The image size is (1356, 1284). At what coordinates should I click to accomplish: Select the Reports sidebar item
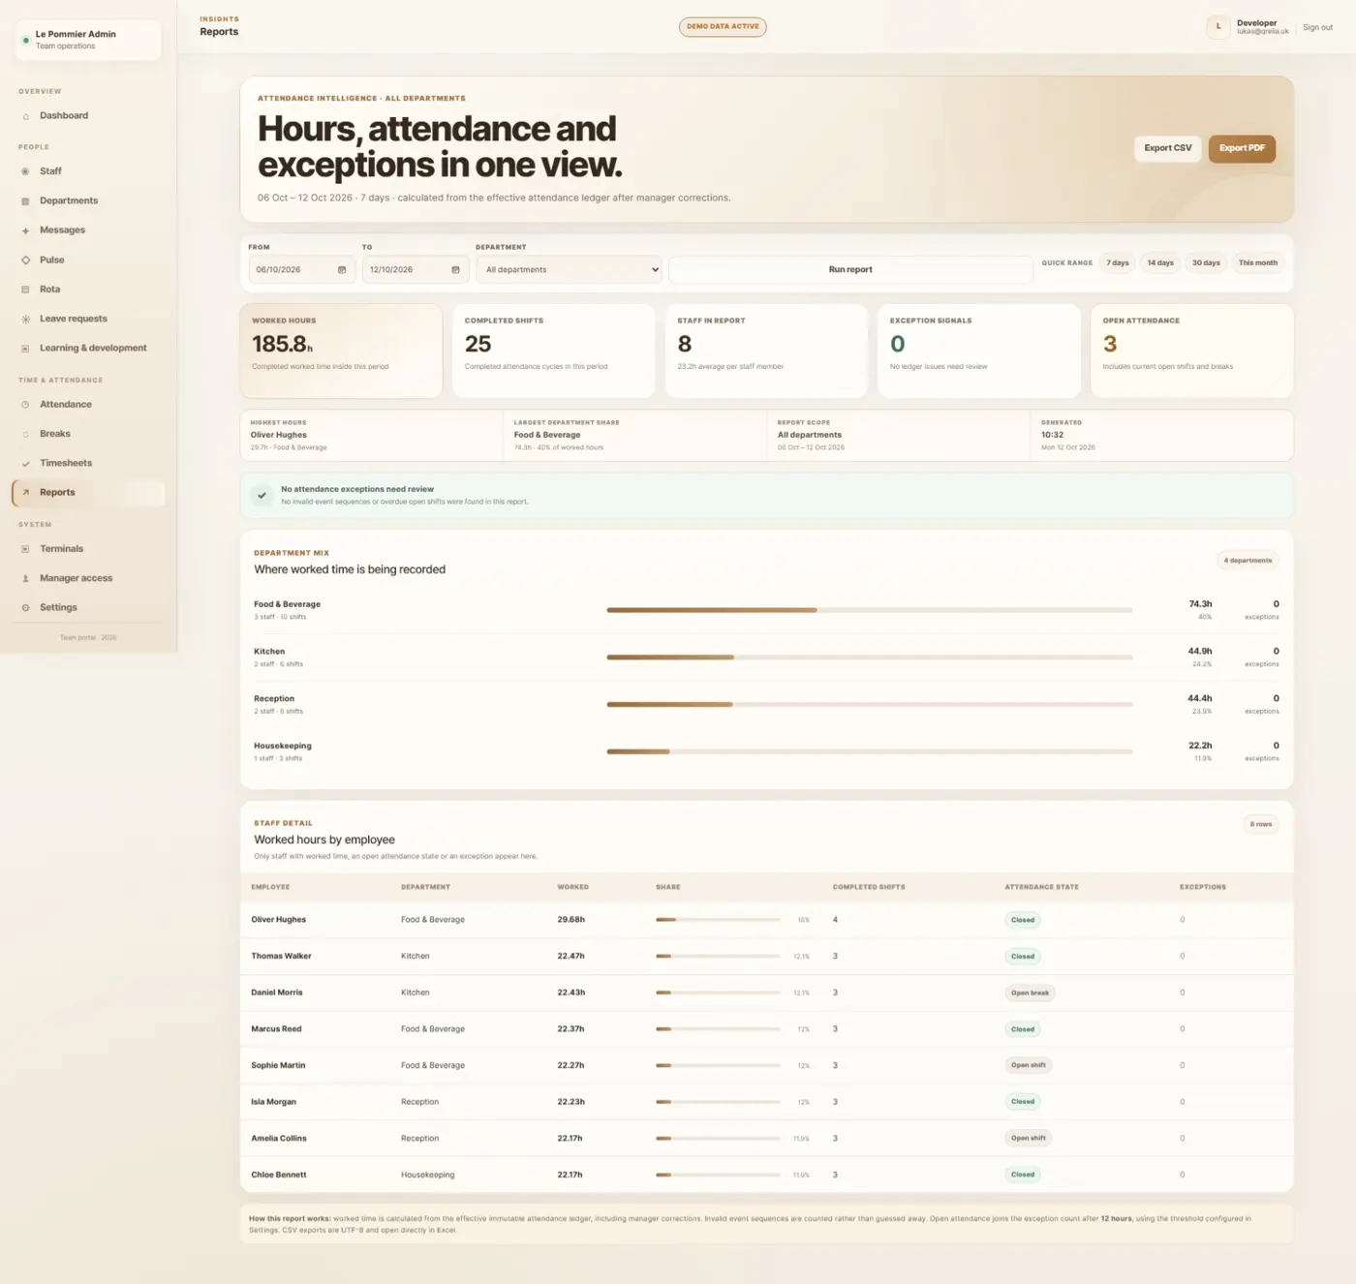point(88,493)
